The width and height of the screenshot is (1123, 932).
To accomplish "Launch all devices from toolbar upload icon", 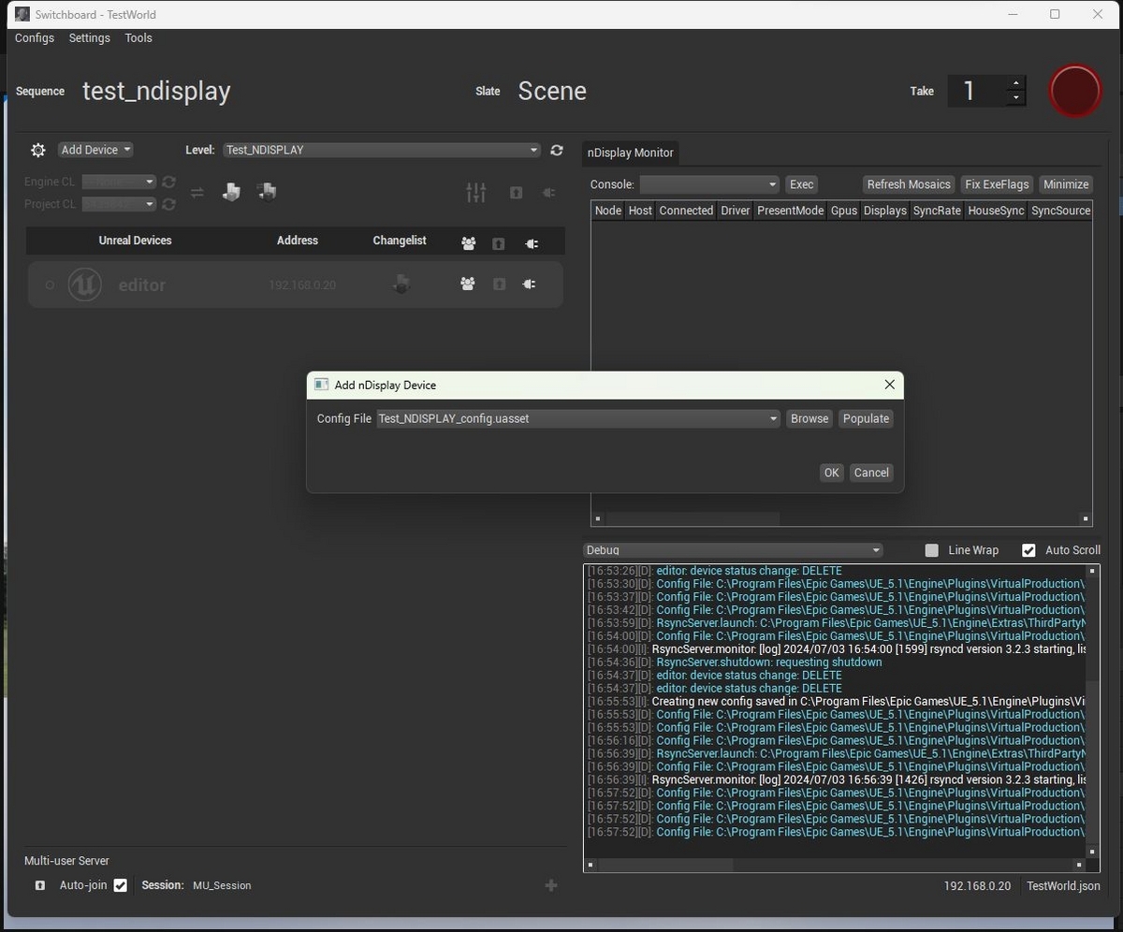I will click(x=516, y=193).
